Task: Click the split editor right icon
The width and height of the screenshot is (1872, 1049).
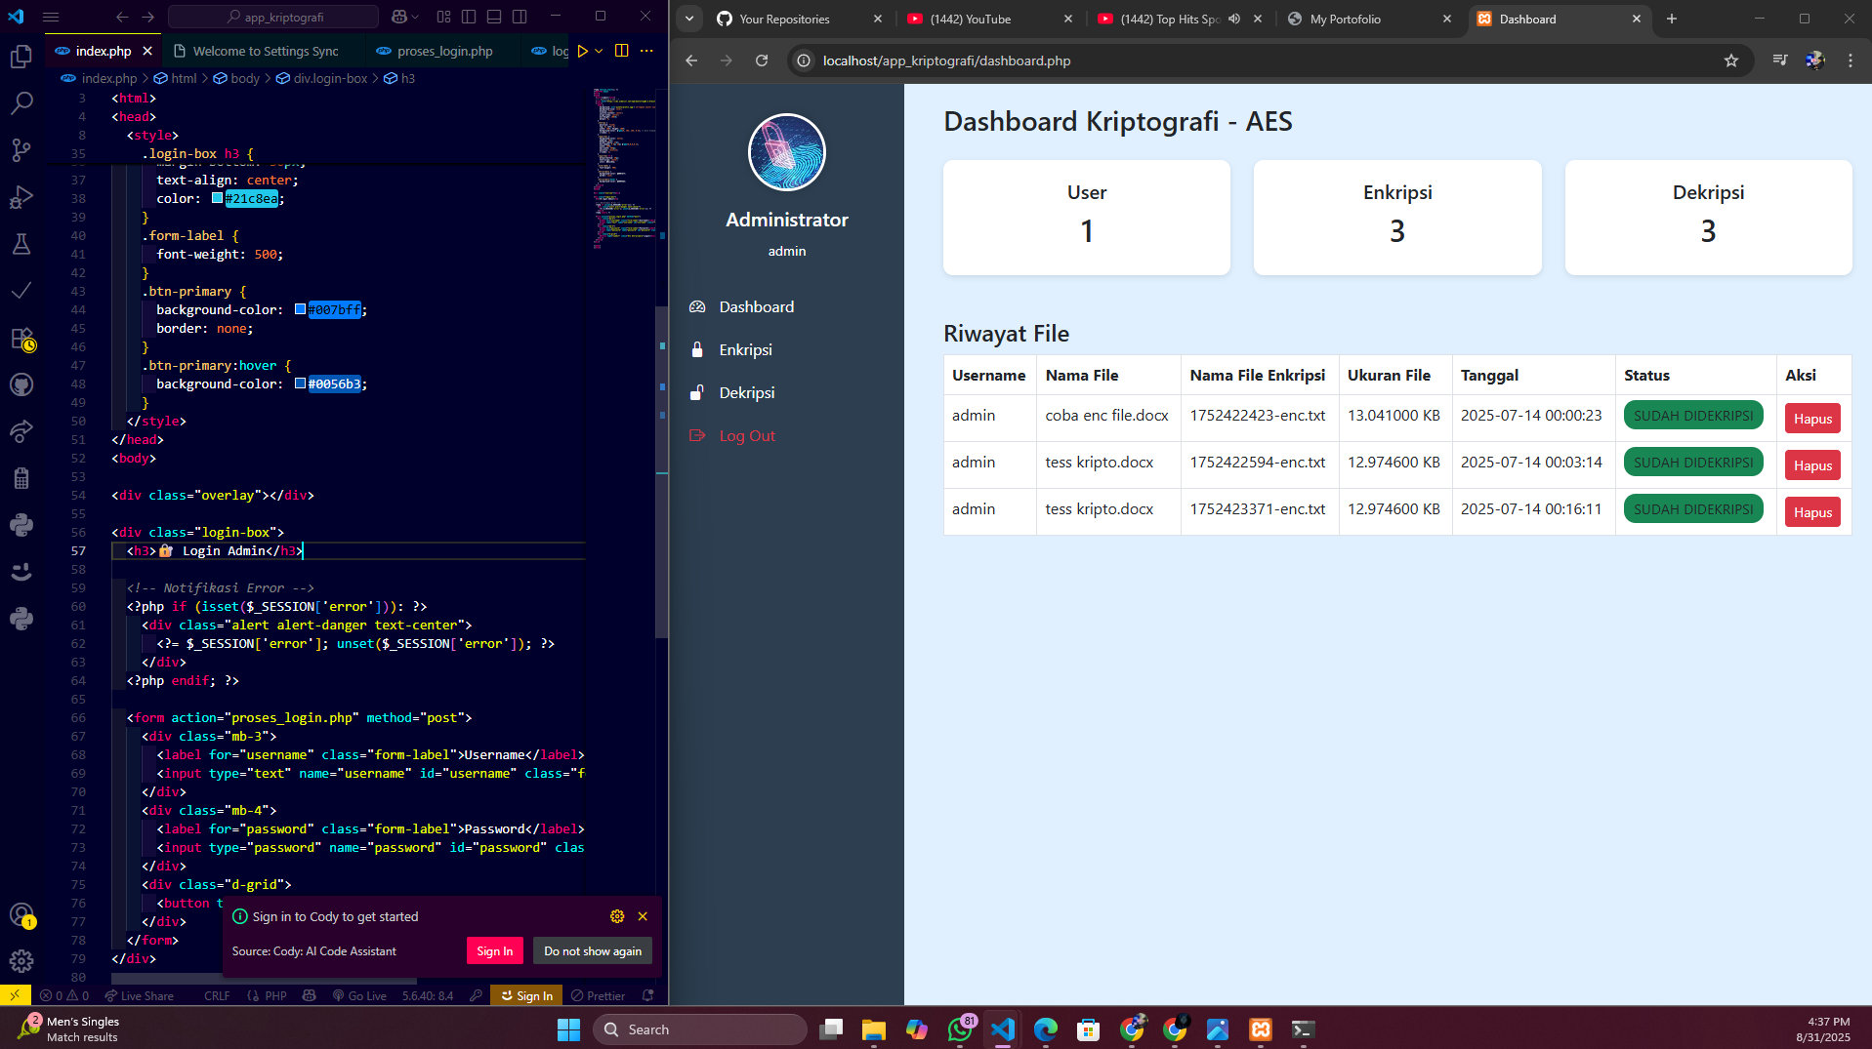Action: tap(621, 51)
